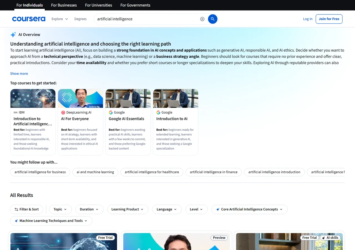Click the Introduction to Artificial Intelligence course title
This screenshot has height=250, width=355.
pos(33,121)
